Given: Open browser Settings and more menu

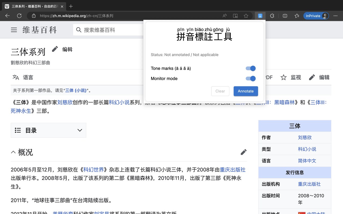Looking at the screenshot, I should (x=335, y=16).
